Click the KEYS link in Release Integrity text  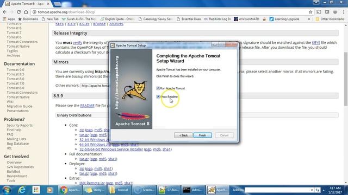pos(316,42)
